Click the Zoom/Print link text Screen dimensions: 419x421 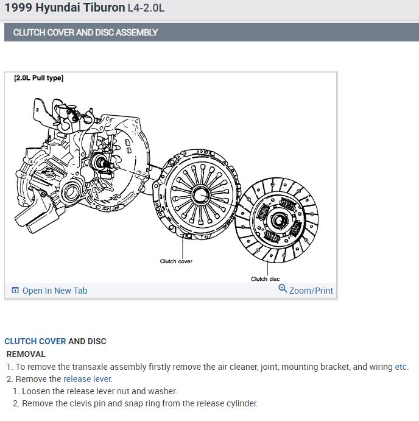pos(311,291)
